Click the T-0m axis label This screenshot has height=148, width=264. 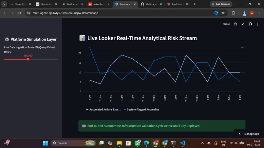coord(90,98)
